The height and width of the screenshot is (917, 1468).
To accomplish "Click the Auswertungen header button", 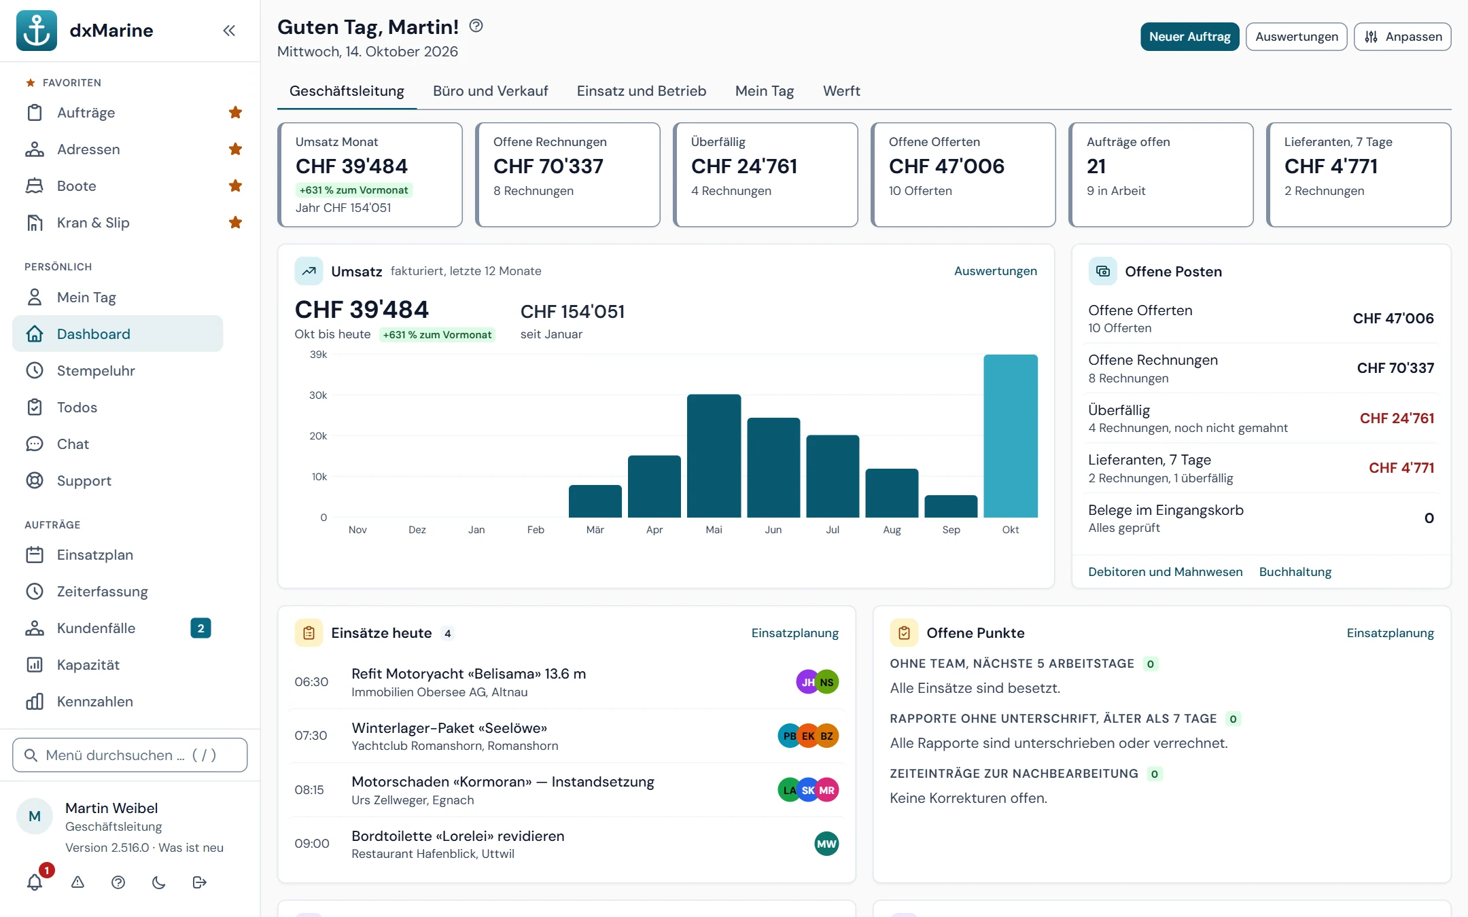I will [x=1296, y=37].
